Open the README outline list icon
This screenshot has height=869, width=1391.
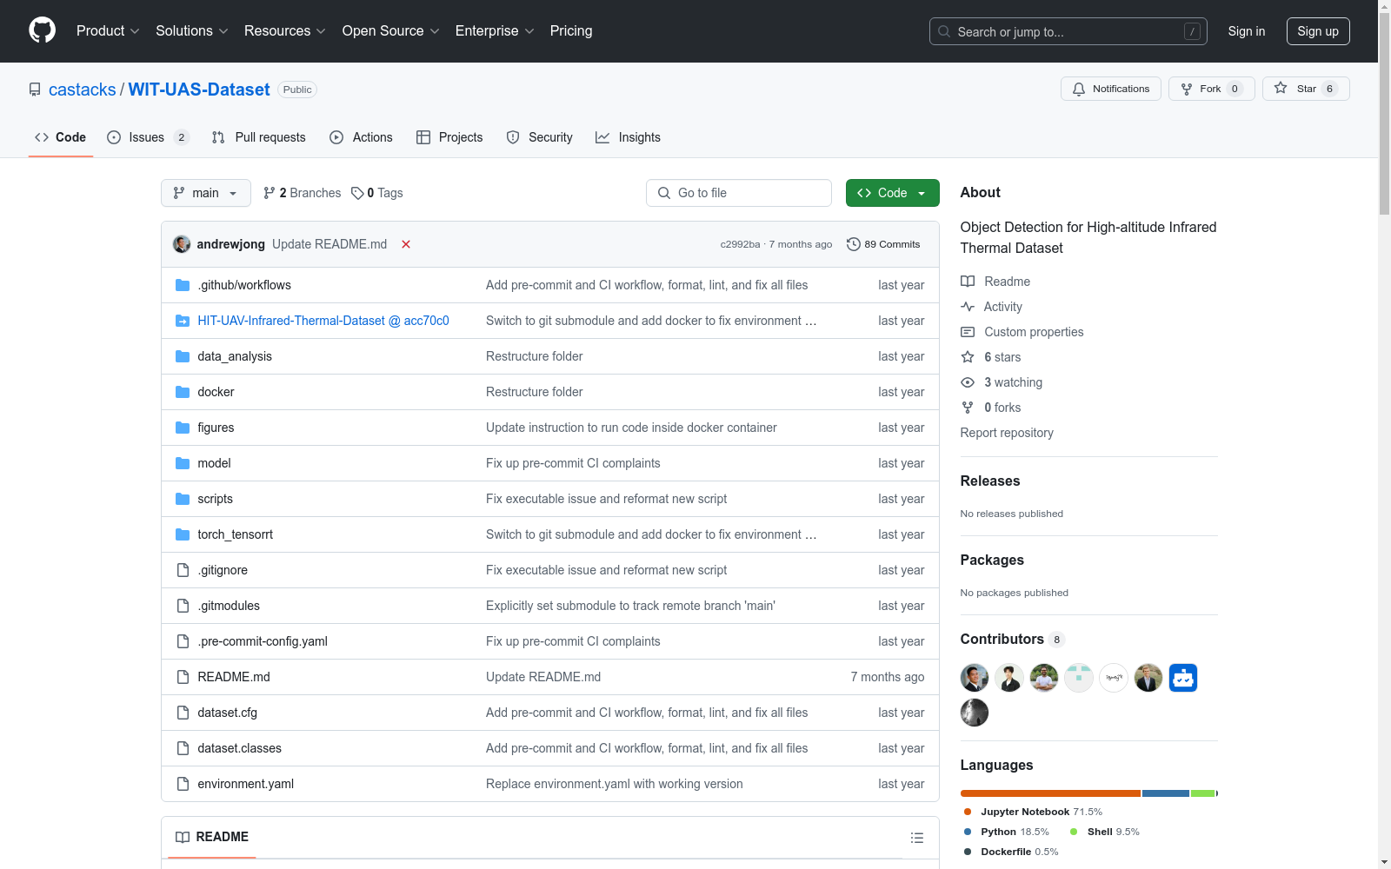916,838
